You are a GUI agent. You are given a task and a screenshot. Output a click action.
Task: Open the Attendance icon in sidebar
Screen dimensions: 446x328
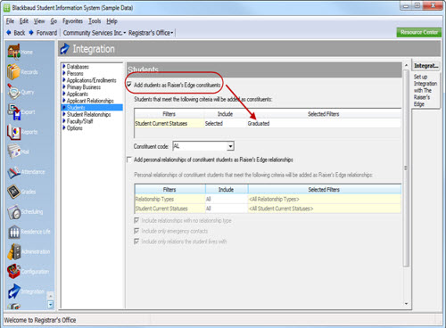coord(14,172)
